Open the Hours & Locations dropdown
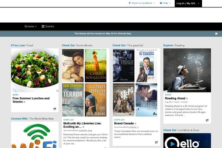The height and width of the screenshot is (148, 222). (142, 3)
